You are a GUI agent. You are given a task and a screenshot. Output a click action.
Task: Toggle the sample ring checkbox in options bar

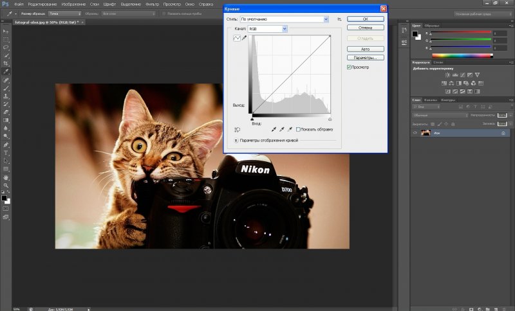pyautogui.click(x=164, y=13)
